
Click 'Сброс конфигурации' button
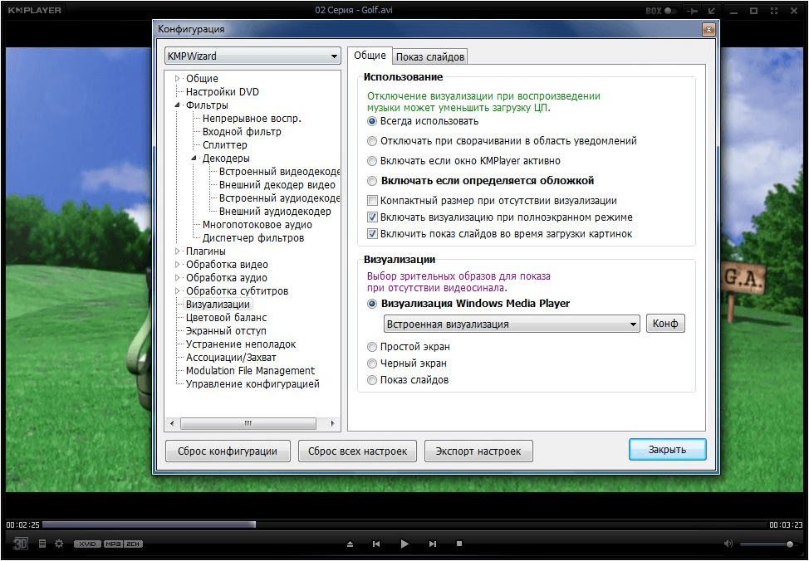pyautogui.click(x=228, y=451)
